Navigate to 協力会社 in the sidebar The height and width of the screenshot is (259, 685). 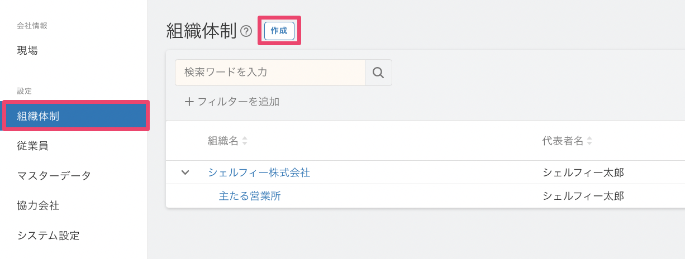[38, 205]
